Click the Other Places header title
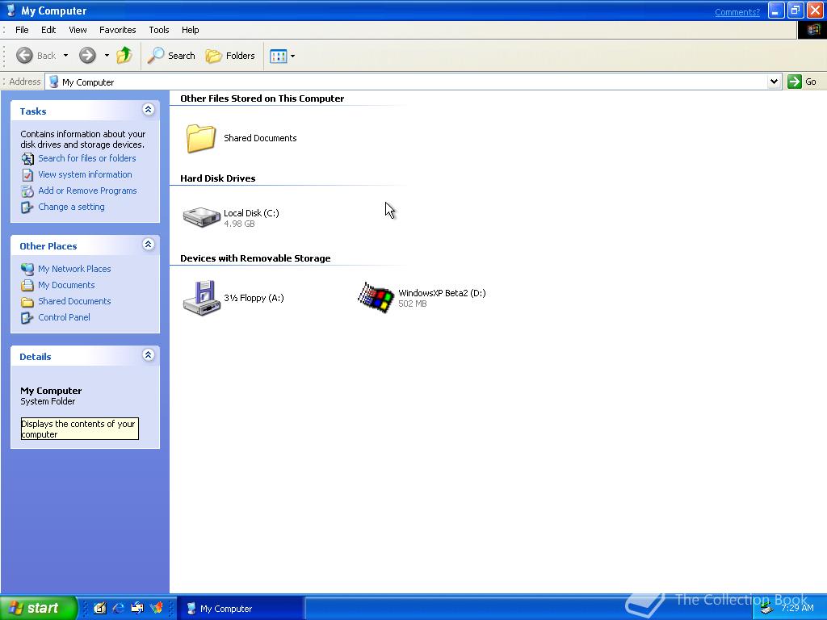The height and width of the screenshot is (620, 827). 48,246
